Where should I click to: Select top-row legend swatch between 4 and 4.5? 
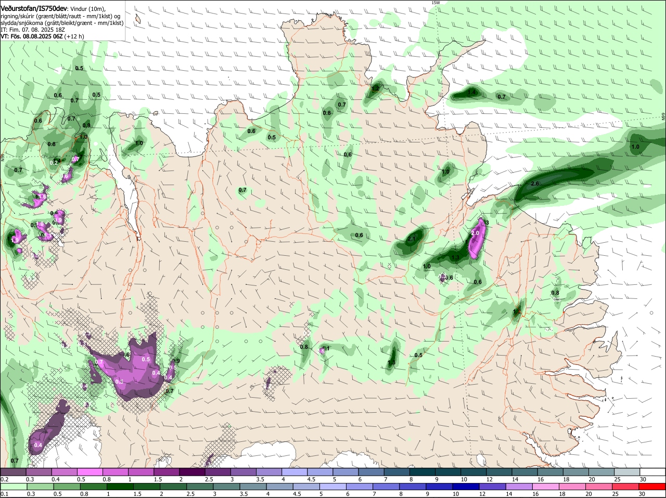(x=294, y=472)
